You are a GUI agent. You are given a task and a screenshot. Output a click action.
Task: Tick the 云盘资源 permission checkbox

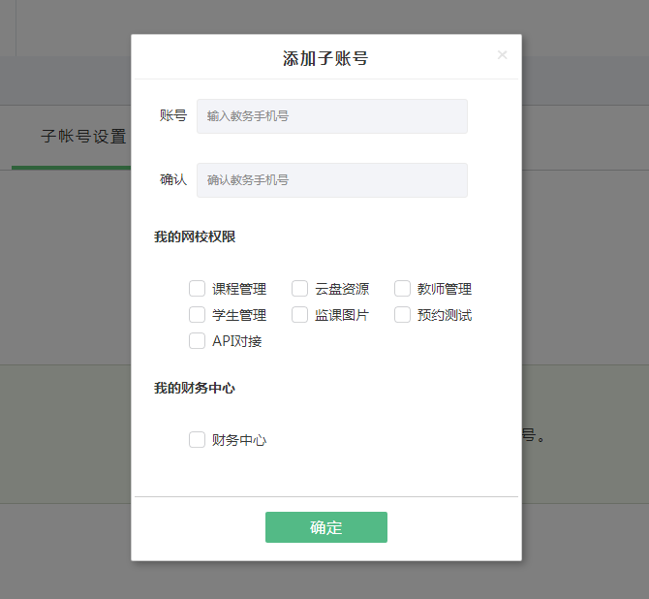pyautogui.click(x=300, y=289)
